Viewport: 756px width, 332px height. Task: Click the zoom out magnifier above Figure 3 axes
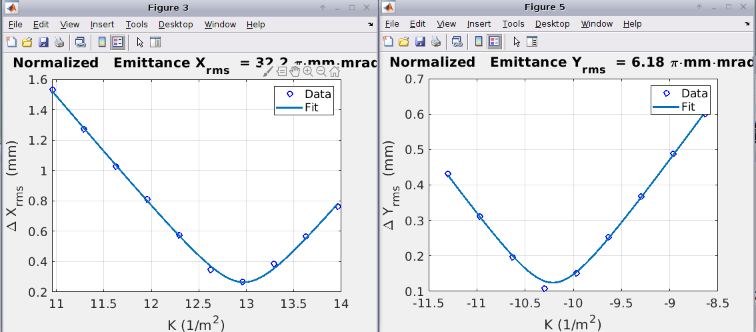(x=321, y=71)
